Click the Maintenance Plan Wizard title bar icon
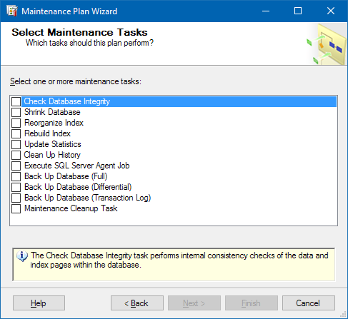The image size is (348, 319). click(12, 11)
